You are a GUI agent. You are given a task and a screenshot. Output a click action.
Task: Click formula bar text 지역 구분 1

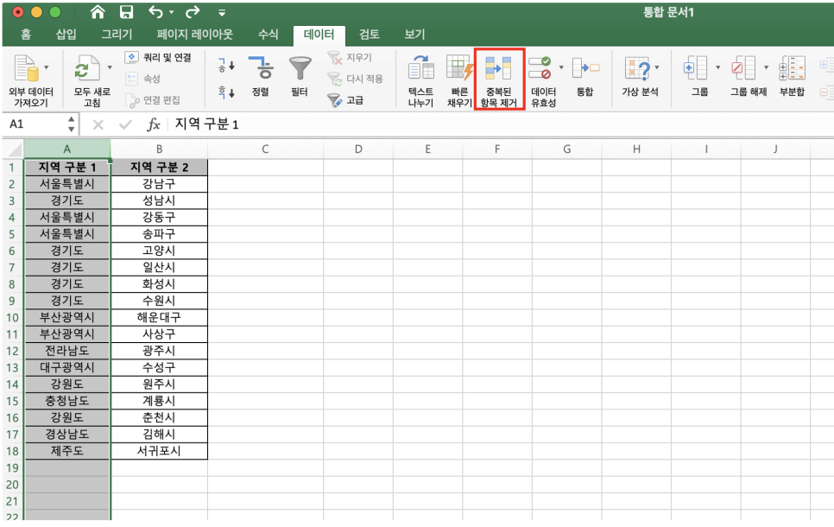tap(207, 124)
